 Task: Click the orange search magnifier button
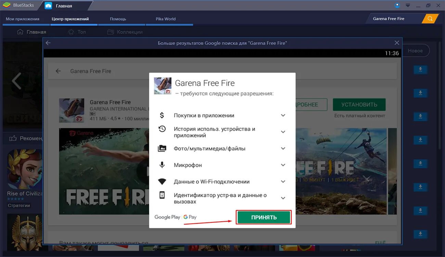430,19
